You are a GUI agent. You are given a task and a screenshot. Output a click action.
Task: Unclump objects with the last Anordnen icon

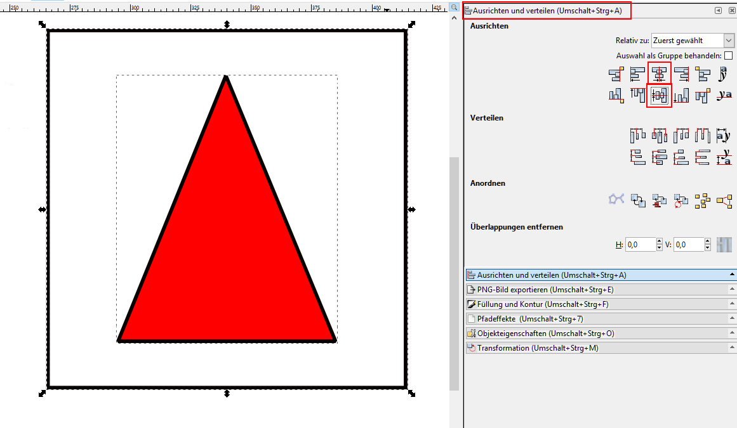[724, 201]
